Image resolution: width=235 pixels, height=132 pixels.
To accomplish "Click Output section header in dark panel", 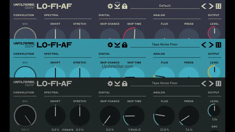I will tap(213, 93).
